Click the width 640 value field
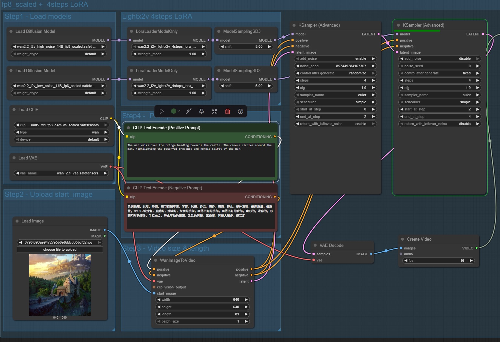 coord(203,299)
